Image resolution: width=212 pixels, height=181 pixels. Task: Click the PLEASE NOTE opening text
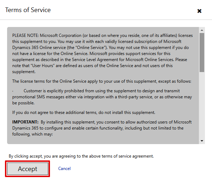click(26, 35)
